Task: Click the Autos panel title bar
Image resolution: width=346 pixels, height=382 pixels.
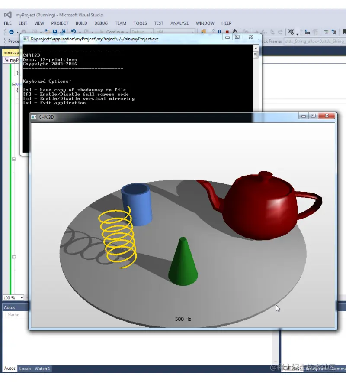Action: [x=16, y=307]
